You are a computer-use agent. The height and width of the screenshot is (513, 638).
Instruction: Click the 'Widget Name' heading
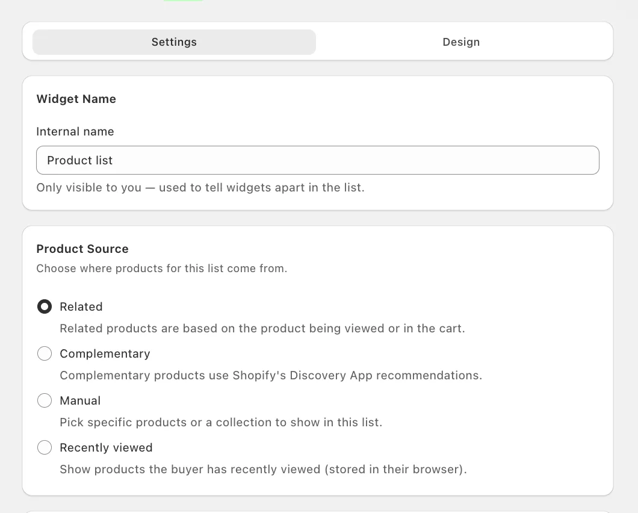click(x=76, y=99)
